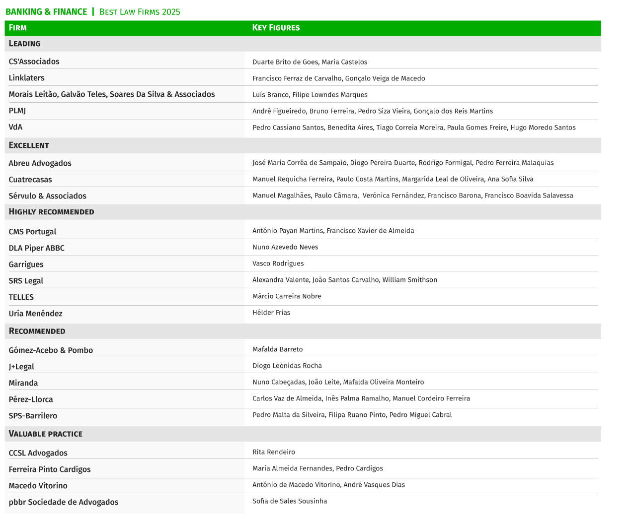The image size is (631, 522).
Task: Click the Garrigues firm name
Action: click(x=26, y=264)
